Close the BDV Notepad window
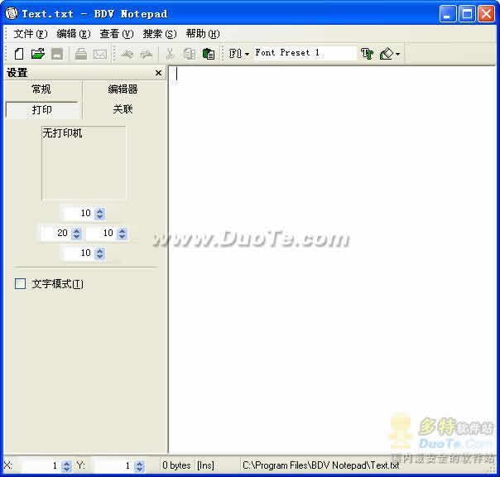 pyautogui.click(x=486, y=14)
